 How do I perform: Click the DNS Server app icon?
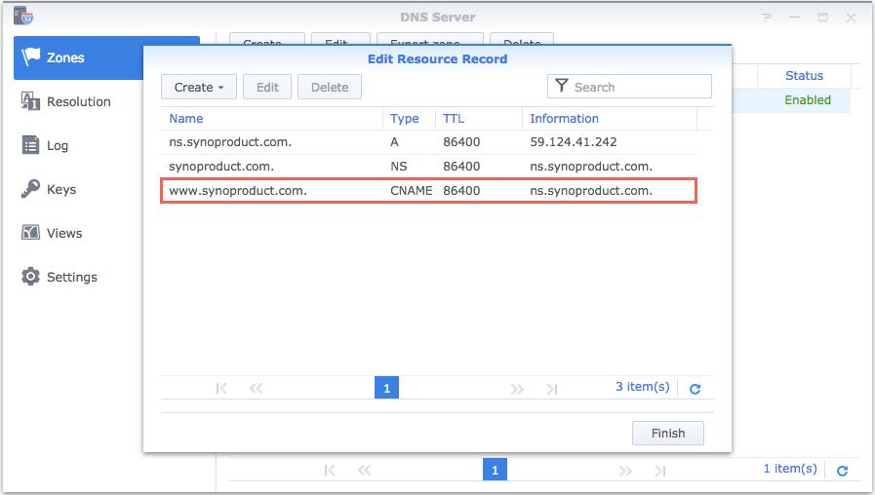click(23, 16)
